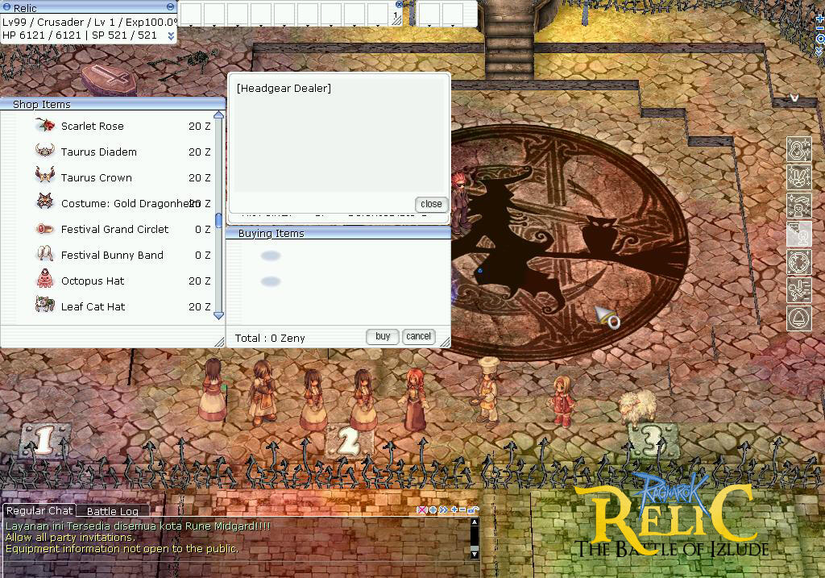Select the Octopus Hat item icon

(x=45, y=279)
